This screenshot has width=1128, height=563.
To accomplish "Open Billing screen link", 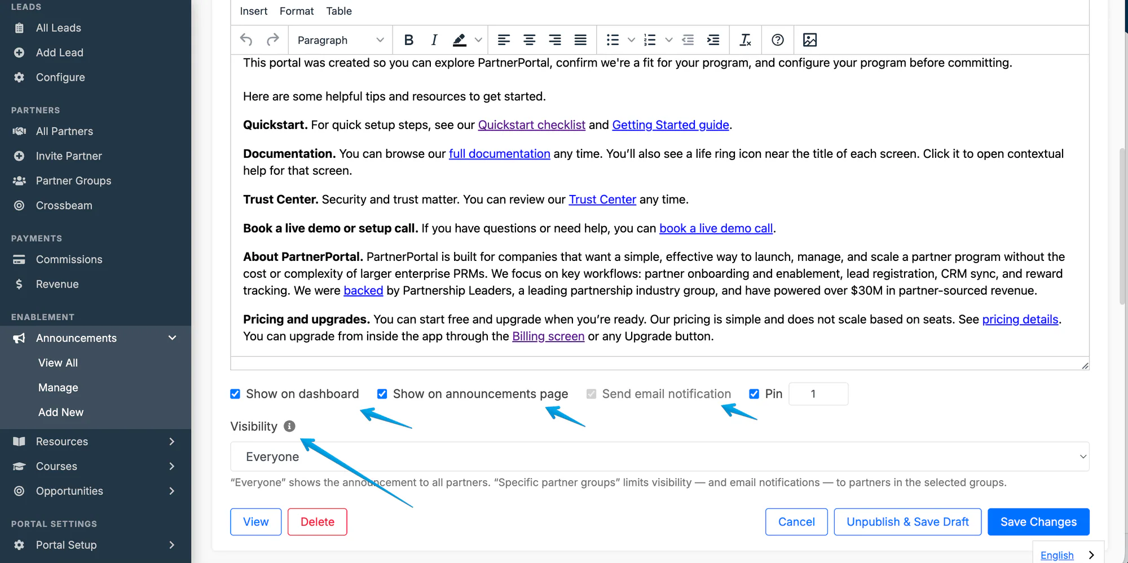I will point(548,336).
